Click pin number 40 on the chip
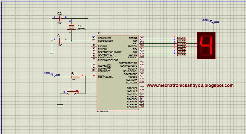This screenshot has width=246, height=134. [142, 56]
